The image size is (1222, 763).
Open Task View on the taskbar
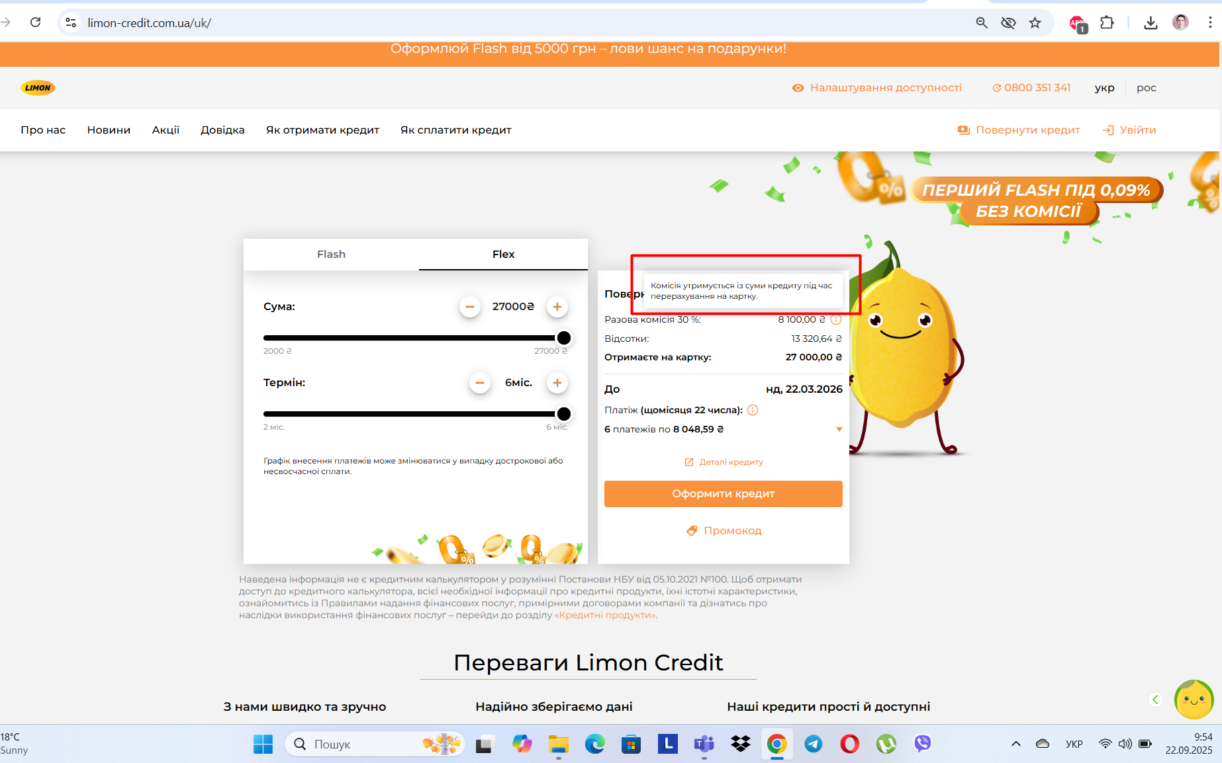(485, 744)
